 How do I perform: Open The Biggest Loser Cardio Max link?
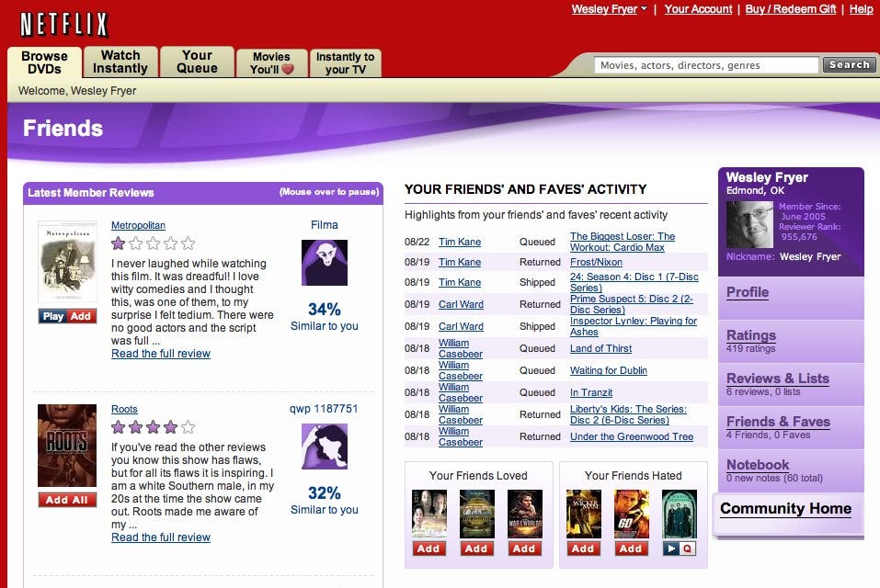[x=623, y=243]
